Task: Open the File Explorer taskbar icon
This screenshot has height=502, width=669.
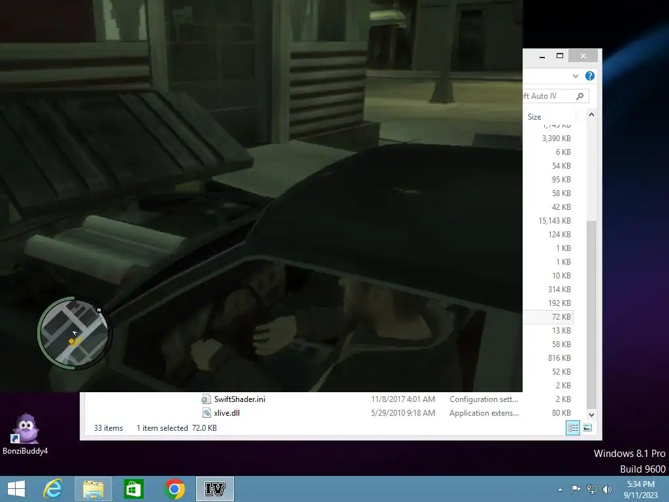Action: (93, 489)
